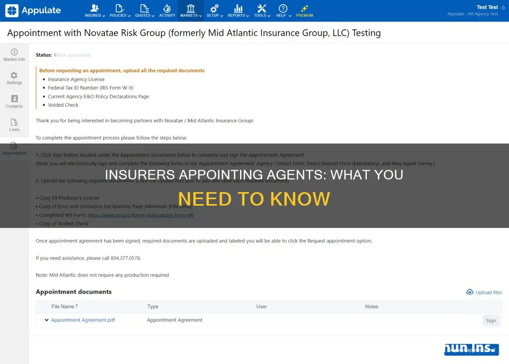
Task: Click 'Insurance Agency License' list item
Action: pos(76,79)
